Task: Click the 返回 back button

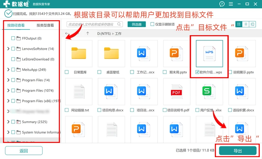Action: [x=24, y=151]
